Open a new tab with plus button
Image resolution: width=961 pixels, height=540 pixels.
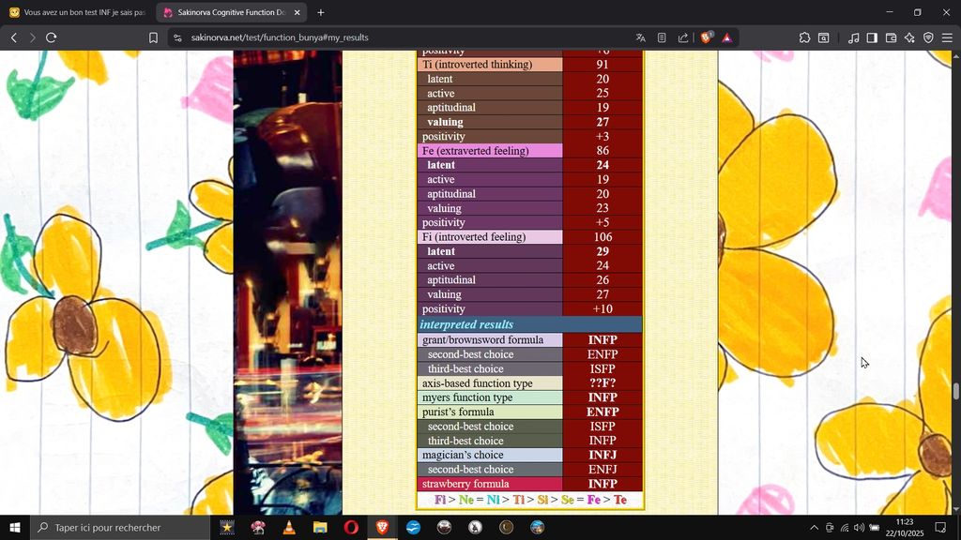pyautogui.click(x=321, y=12)
